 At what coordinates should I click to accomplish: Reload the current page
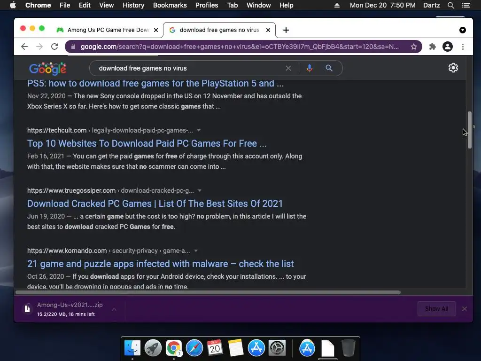point(54,47)
